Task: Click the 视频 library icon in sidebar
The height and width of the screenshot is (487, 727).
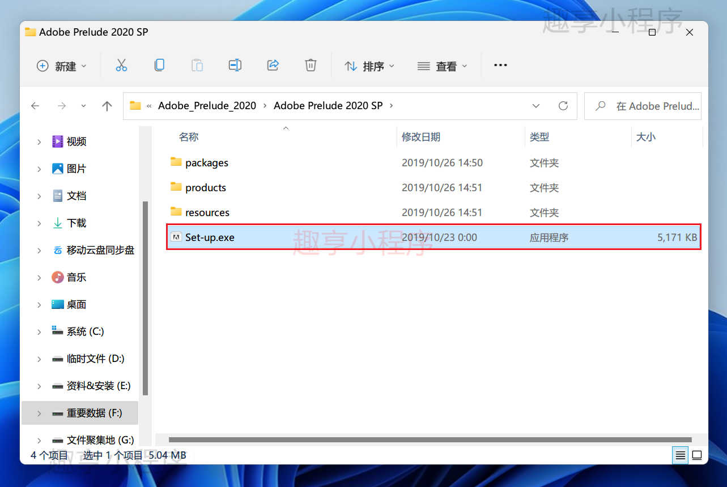Action: coord(57,141)
